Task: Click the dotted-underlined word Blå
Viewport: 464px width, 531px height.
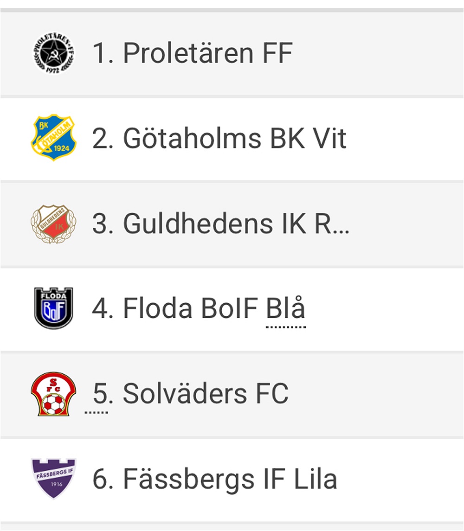Action: pos(286,308)
